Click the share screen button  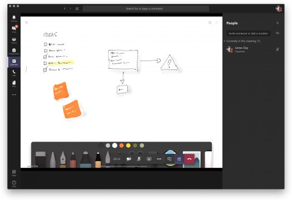coord(149,159)
